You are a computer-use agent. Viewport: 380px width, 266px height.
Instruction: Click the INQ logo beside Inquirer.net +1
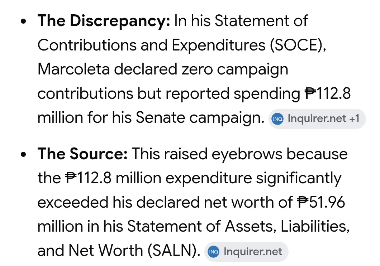click(x=277, y=119)
